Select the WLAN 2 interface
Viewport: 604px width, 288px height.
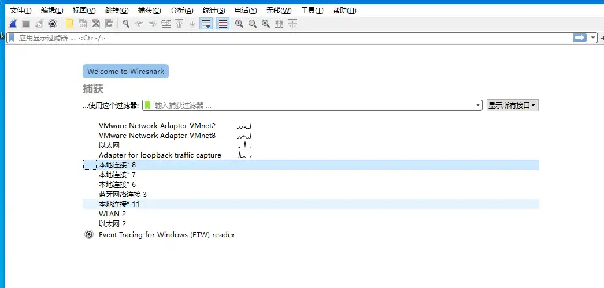click(311, 214)
